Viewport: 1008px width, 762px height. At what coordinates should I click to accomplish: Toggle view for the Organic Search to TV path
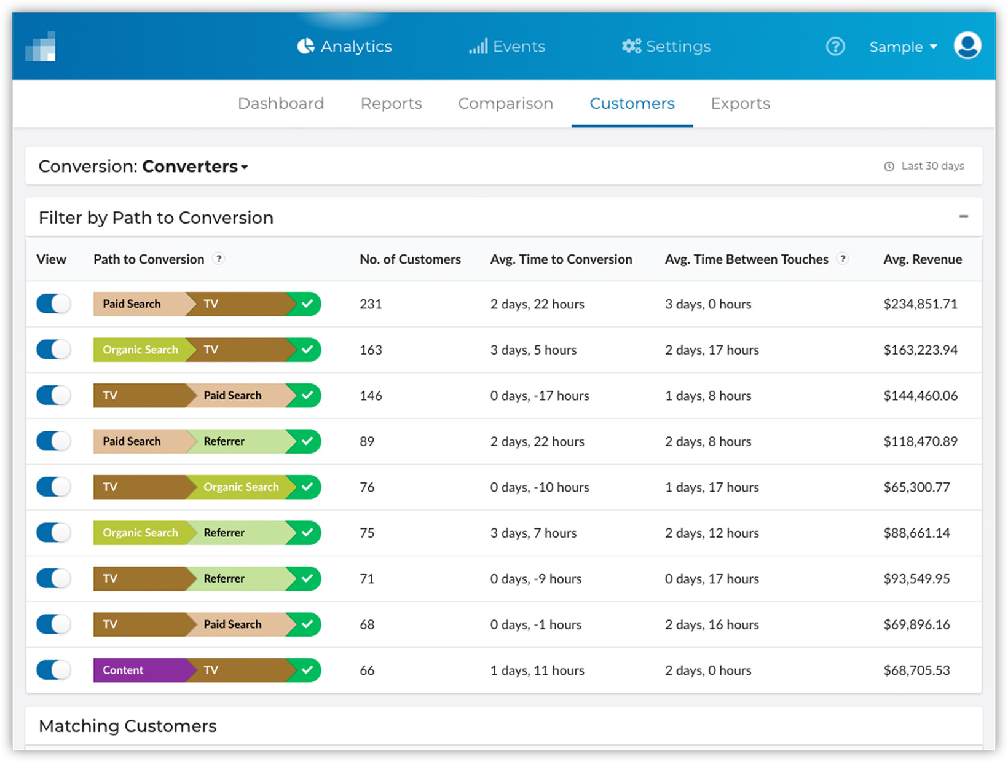tap(53, 350)
